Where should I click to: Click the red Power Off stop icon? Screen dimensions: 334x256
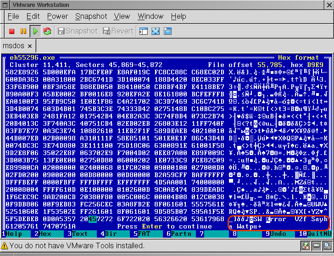pos(12,31)
